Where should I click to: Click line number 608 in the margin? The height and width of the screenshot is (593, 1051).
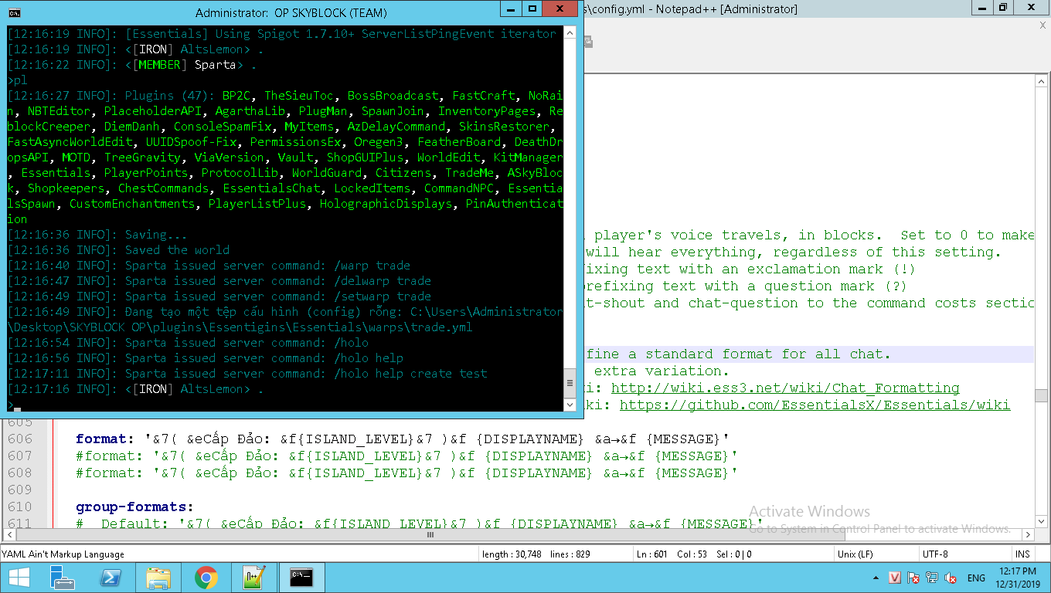pyautogui.click(x=19, y=473)
